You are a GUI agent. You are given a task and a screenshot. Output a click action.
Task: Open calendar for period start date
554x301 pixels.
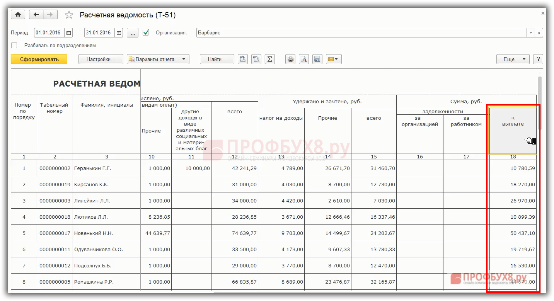coord(68,33)
